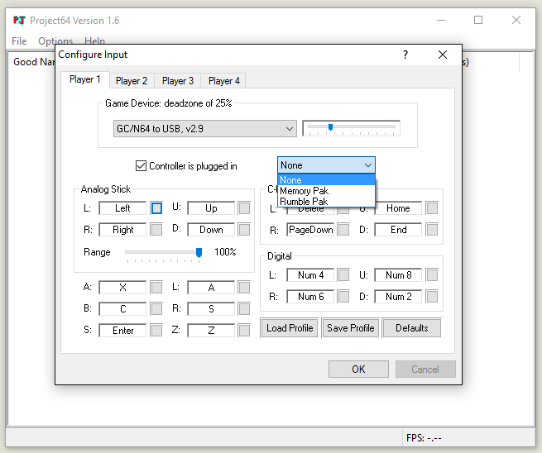Switch to the Player 1 tab
542x453 pixels.
pos(85,79)
